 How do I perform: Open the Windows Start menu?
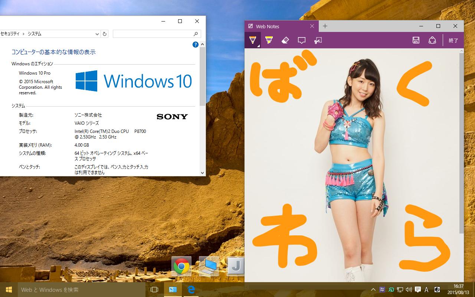coord(9,290)
